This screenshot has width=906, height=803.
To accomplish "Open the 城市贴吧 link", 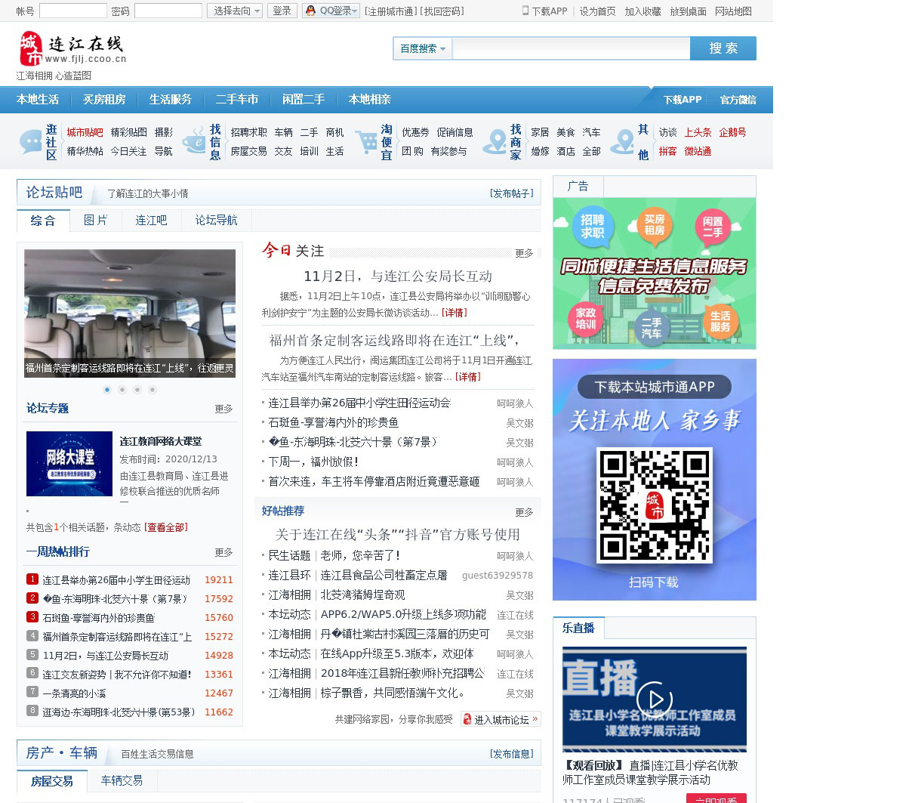I will click(85, 132).
